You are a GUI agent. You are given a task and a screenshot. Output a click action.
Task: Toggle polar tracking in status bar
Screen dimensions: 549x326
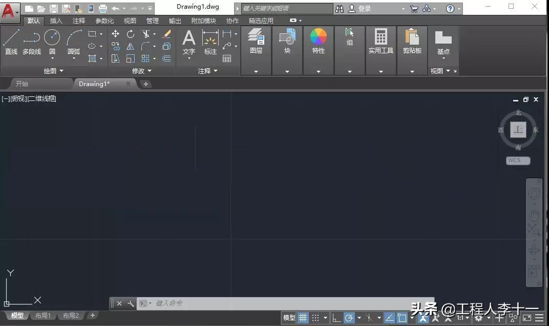pos(349,318)
